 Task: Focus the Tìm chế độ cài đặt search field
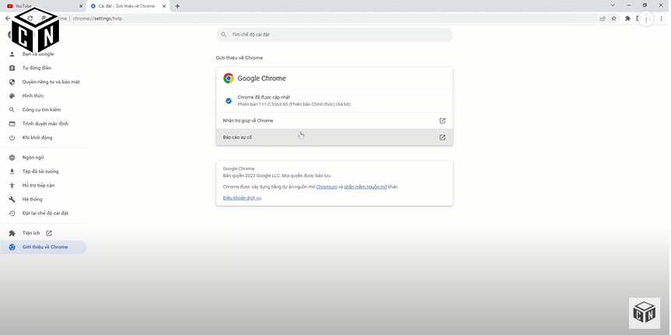[x=334, y=35]
